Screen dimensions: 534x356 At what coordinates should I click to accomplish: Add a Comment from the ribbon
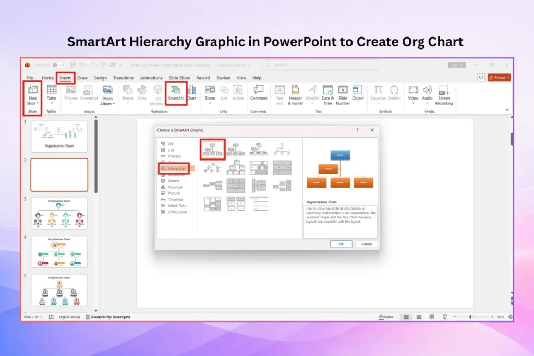coord(259,93)
